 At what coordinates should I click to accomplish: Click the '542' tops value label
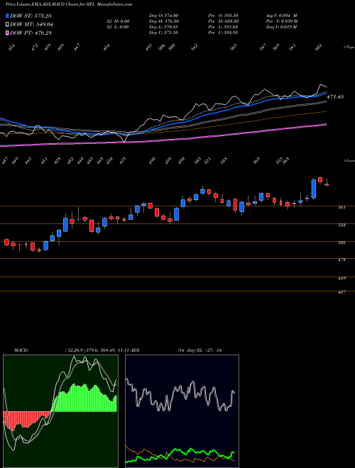[195, 48]
